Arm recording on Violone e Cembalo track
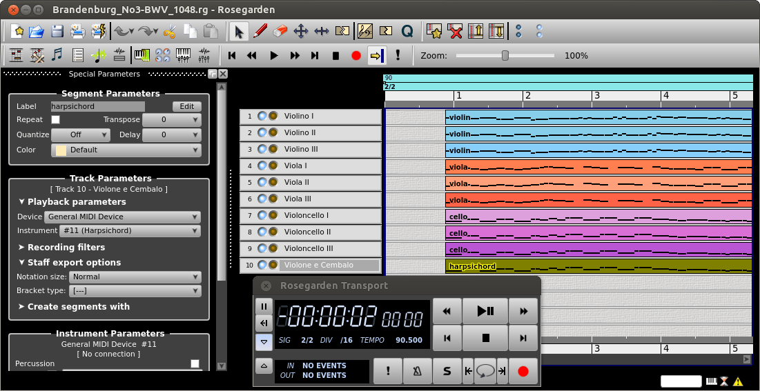Image resolution: width=760 pixels, height=391 pixels. (273, 265)
